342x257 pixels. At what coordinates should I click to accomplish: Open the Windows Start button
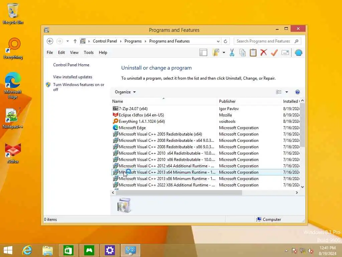tap(8, 250)
